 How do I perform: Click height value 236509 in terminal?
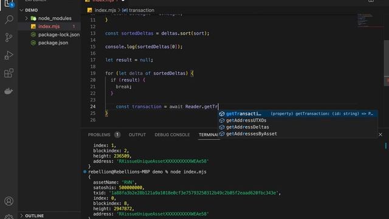(x=122, y=156)
